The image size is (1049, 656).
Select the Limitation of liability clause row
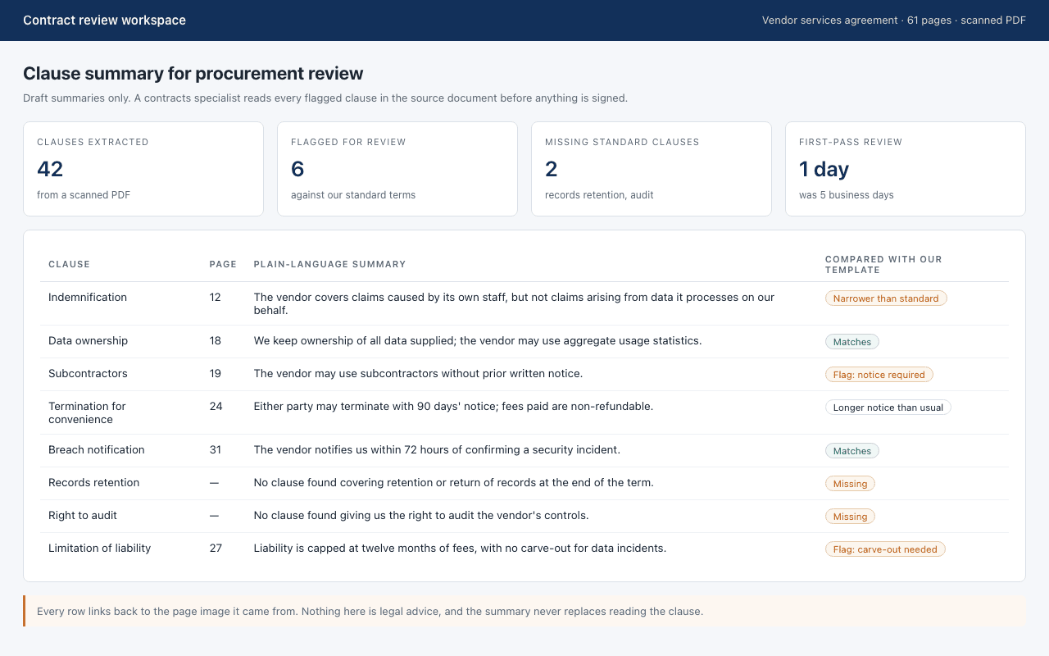click(x=524, y=549)
